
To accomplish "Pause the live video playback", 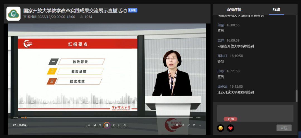I will point(107,125).
